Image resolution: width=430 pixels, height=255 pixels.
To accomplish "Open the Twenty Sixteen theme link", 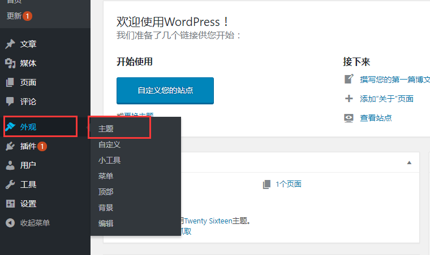I will (208, 221).
